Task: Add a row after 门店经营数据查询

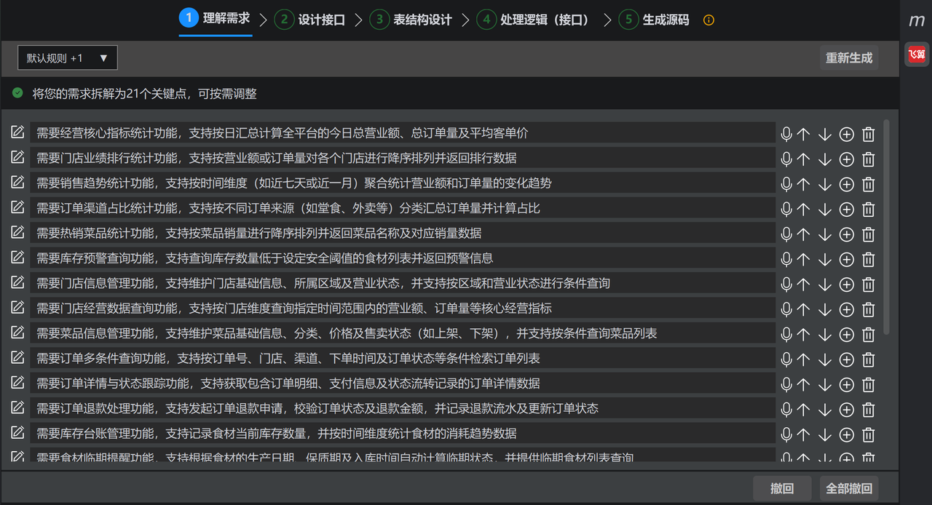Action: click(846, 309)
